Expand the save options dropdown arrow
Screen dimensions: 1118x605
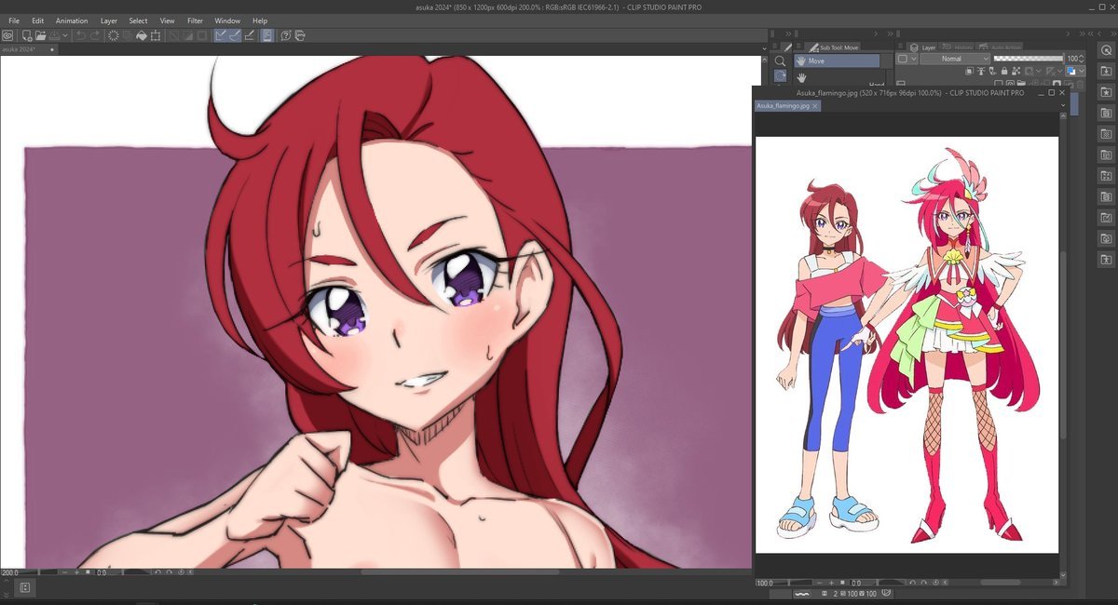[x=65, y=35]
